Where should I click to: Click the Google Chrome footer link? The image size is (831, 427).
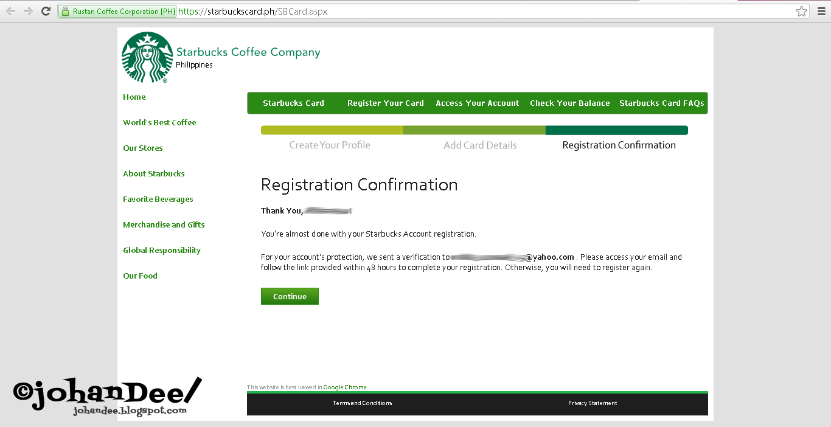tap(345, 387)
